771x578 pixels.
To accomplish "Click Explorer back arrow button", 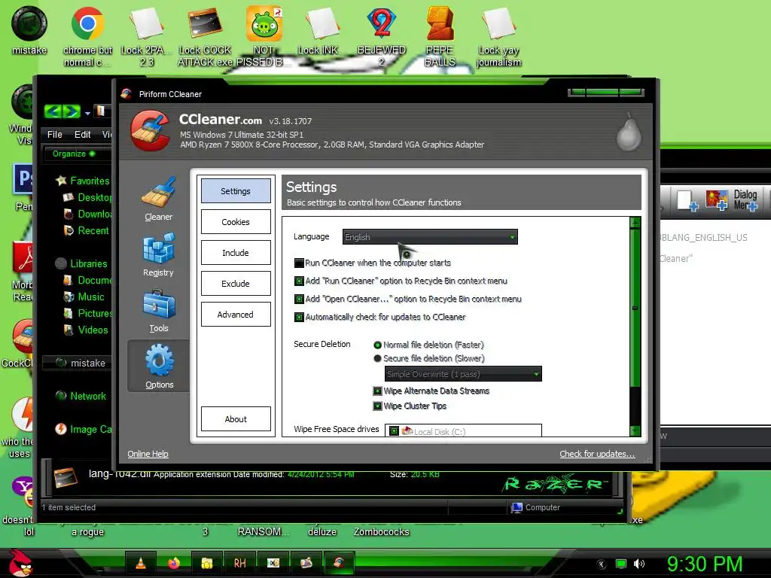I will pyautogui.click(x=53, y=111).
